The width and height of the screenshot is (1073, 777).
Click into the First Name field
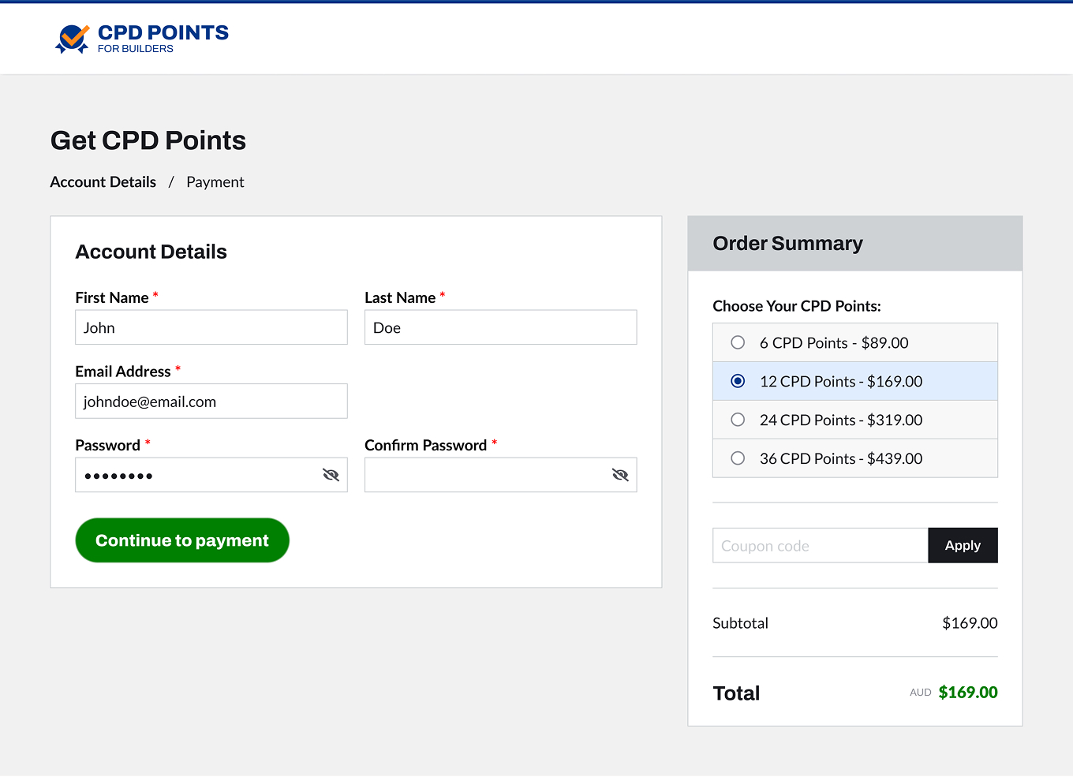211,327
